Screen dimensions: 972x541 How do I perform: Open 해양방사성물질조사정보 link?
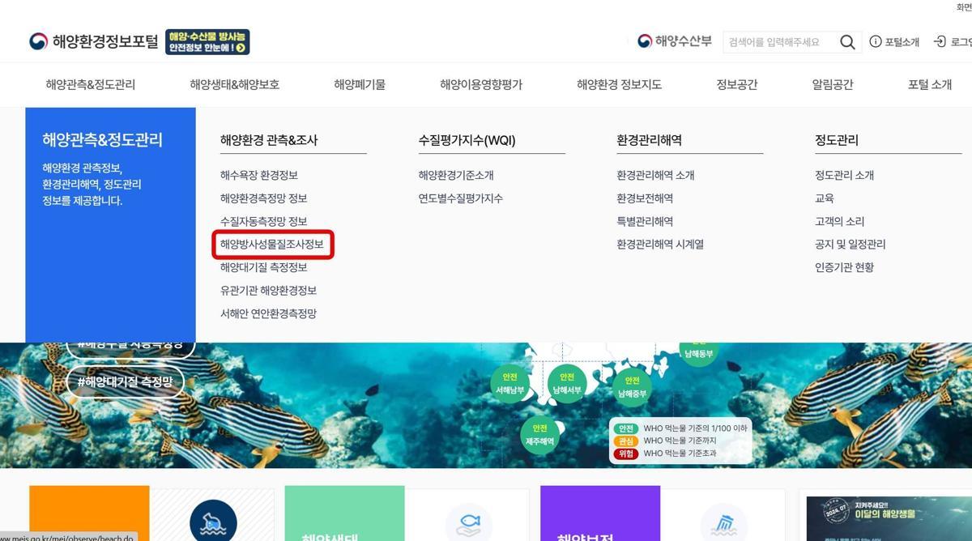pyautogui.click(x=271, y=245)
